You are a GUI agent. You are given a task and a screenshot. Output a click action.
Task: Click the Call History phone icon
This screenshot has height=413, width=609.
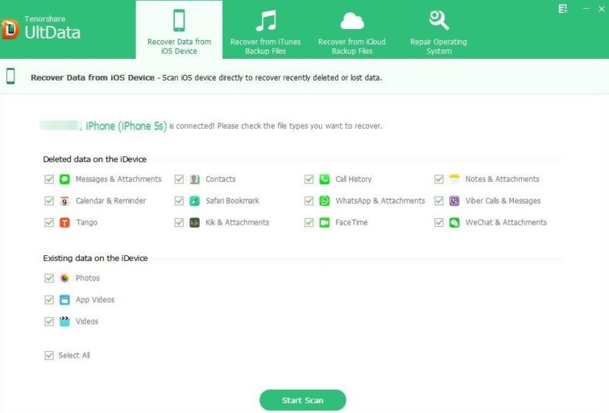[x=325, y=180]
